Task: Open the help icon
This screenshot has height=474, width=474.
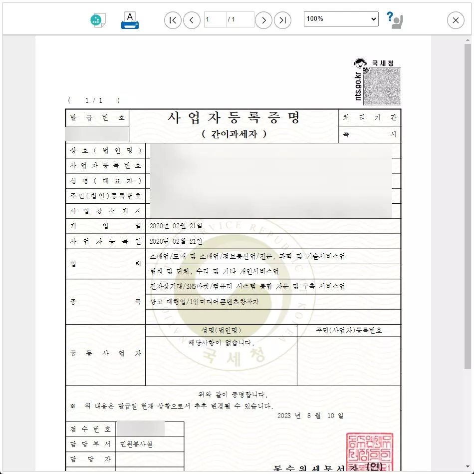Action: click(x=395, y=20)
